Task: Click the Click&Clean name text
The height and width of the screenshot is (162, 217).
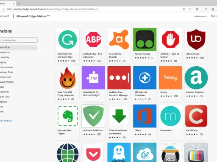Action: click(x=192, y=130)
